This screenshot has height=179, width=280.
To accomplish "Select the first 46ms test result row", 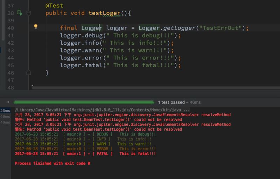I will coord(5,111).
